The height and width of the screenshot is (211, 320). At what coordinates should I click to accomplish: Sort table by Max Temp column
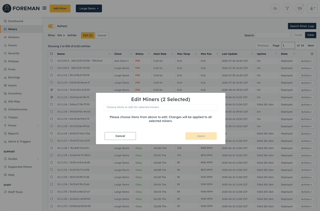[187, 54]
